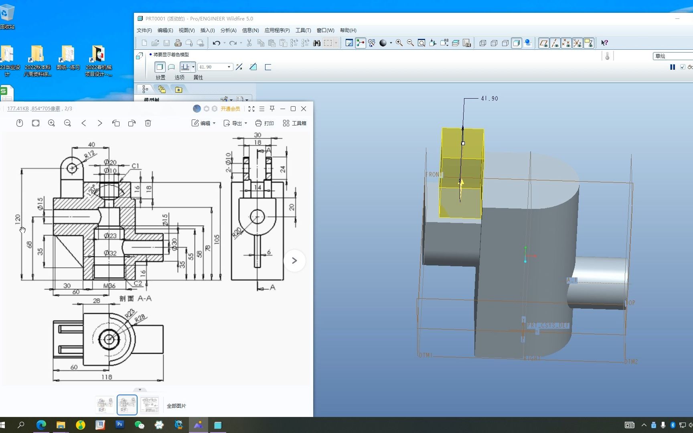
Task: Click 开通会员 link in image viewer
Action: [230, 109]
